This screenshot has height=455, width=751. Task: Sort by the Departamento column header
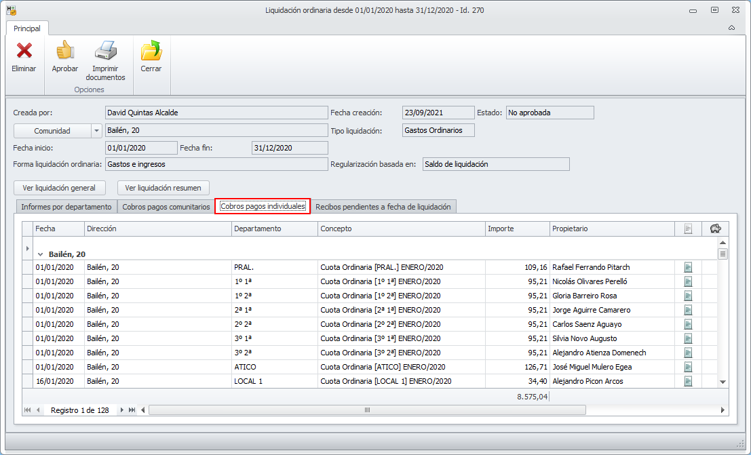(x=275, y=229)
